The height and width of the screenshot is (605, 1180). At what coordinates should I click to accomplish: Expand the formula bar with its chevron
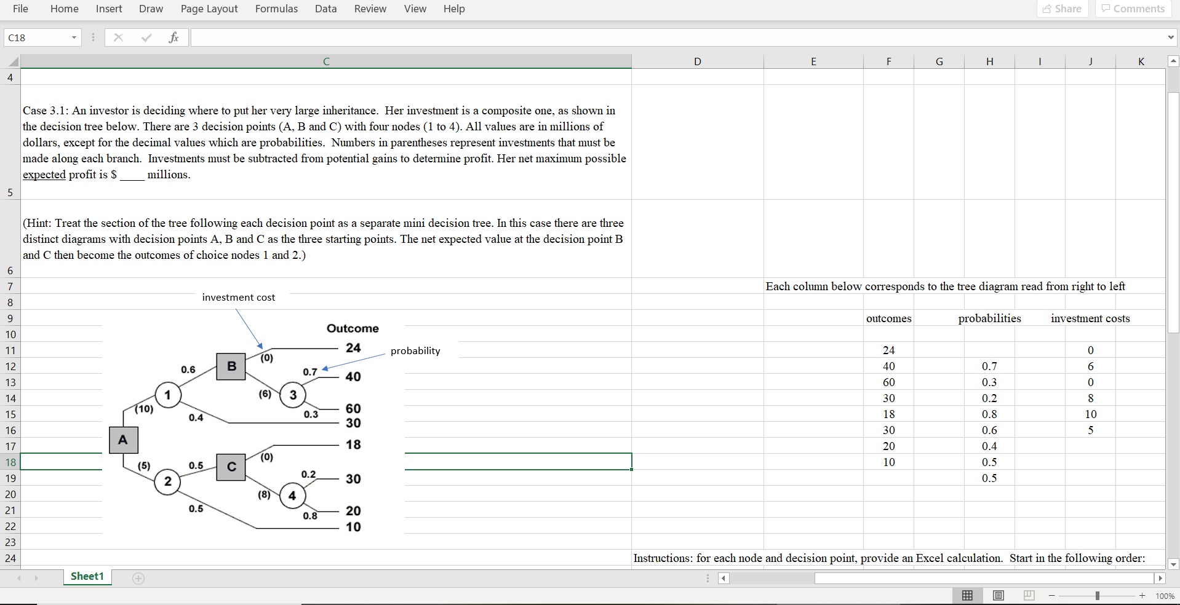click(x=1171, y=38)
